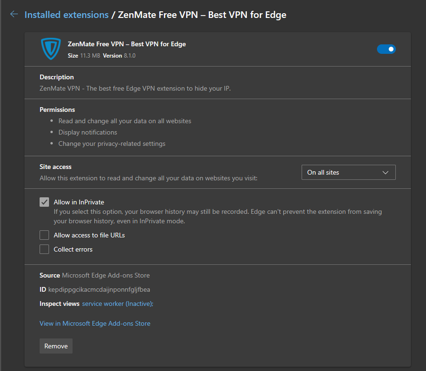View in Microsoft Edge Add-ons Store
426x371 pixels.
(x=95, y=323)
